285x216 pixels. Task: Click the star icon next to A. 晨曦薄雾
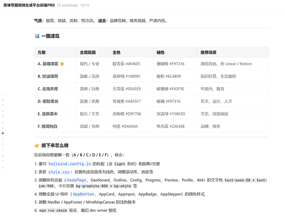pos(62,64)
